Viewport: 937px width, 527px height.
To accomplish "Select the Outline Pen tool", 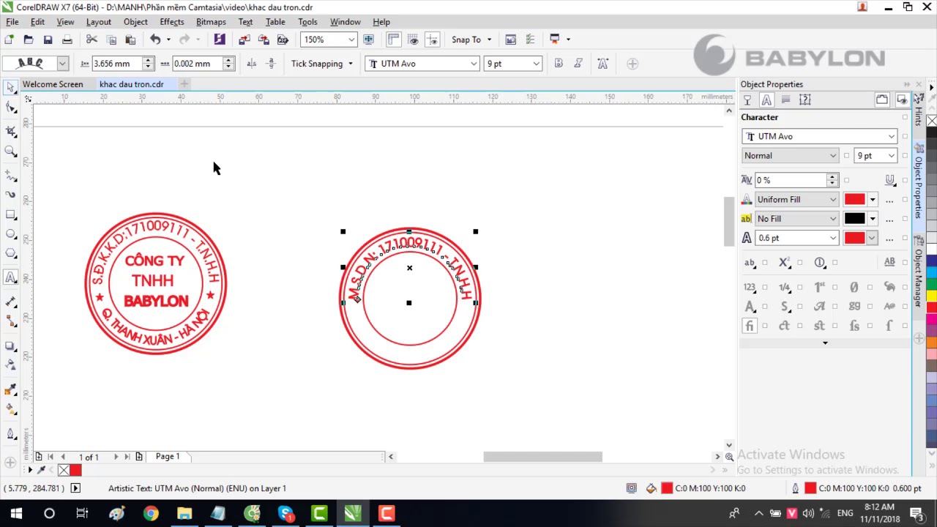I will tap(10, 433).
